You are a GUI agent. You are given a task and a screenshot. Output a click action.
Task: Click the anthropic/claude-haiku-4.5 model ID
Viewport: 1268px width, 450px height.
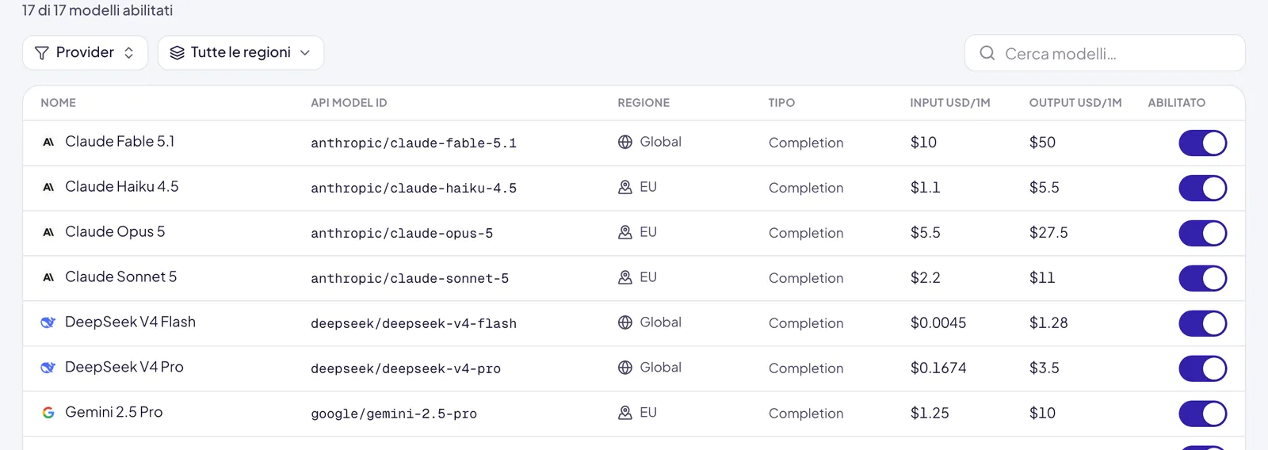click(x=414, y=189)
